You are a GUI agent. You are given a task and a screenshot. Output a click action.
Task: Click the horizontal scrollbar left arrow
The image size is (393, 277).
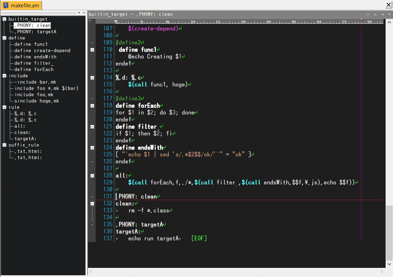pos(91,271)
